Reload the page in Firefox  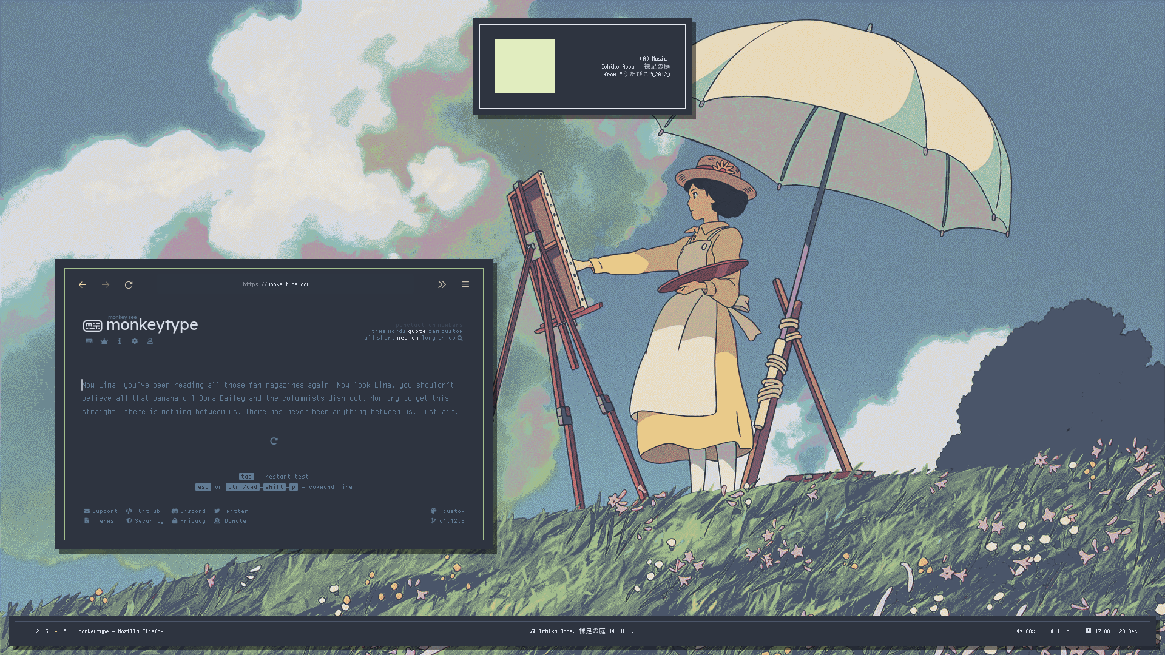click(129, 285)
